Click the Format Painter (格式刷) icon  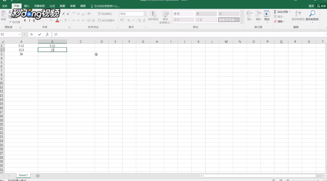[14, 22]
